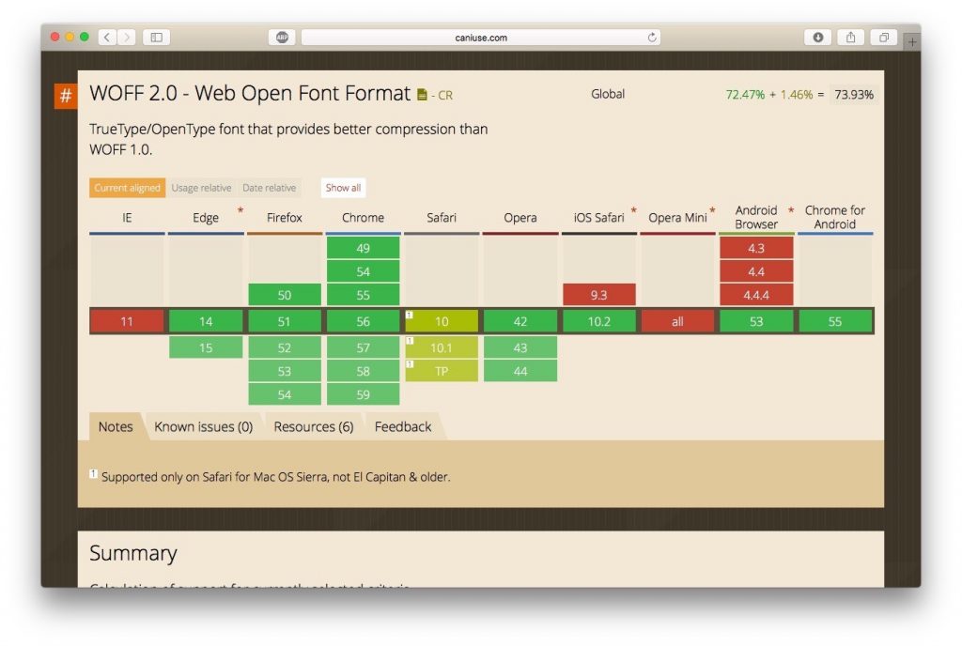The width and height of the screenshot is (962, 646).
Task: Click the Chrome 59 cell
Action: tap(364, 394)
